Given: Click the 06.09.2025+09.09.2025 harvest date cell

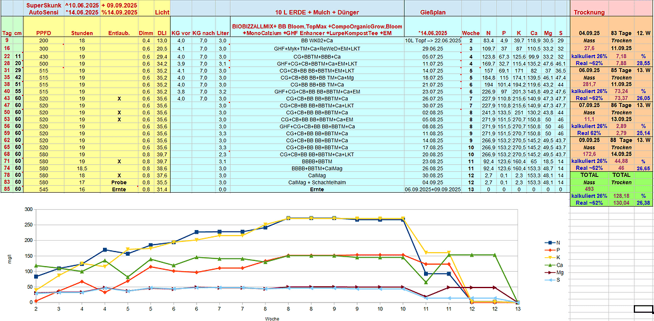Looking at the screenshot, I should click(432, 190).
